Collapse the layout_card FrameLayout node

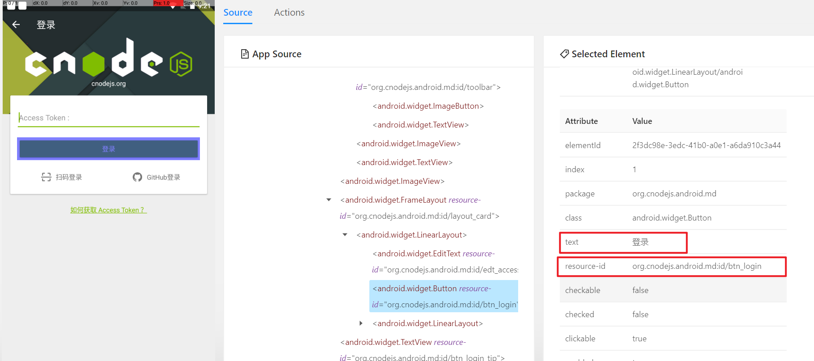pos(329,200)
